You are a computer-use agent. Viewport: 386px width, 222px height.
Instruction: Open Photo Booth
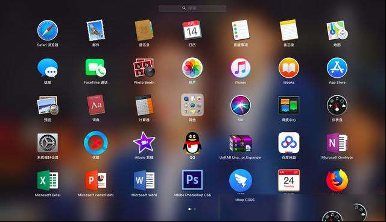144,68
